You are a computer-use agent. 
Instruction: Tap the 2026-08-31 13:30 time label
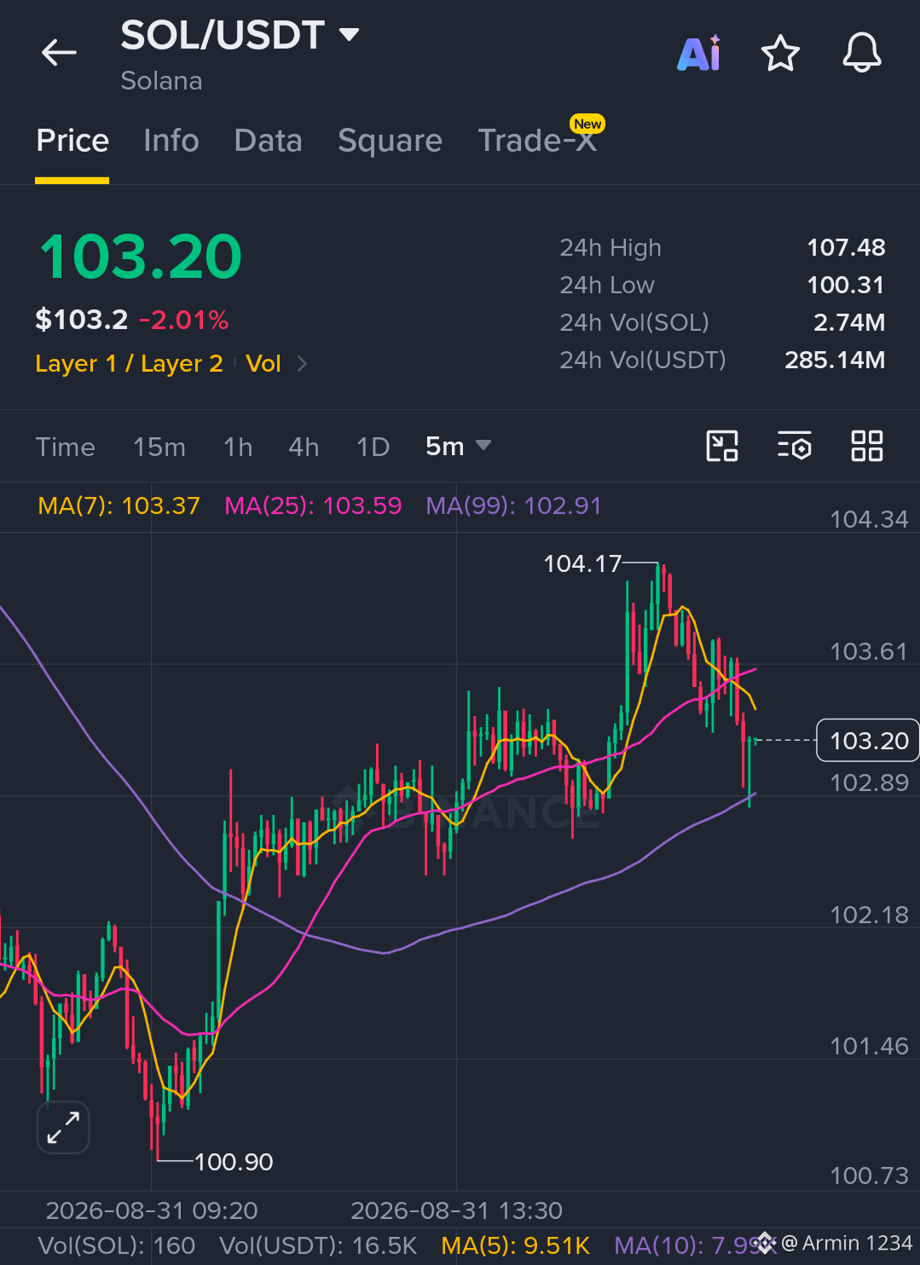coord(457,1210)
